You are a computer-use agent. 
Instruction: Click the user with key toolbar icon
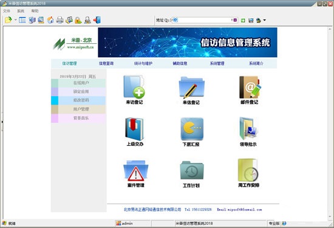click(x=87, y=20)
